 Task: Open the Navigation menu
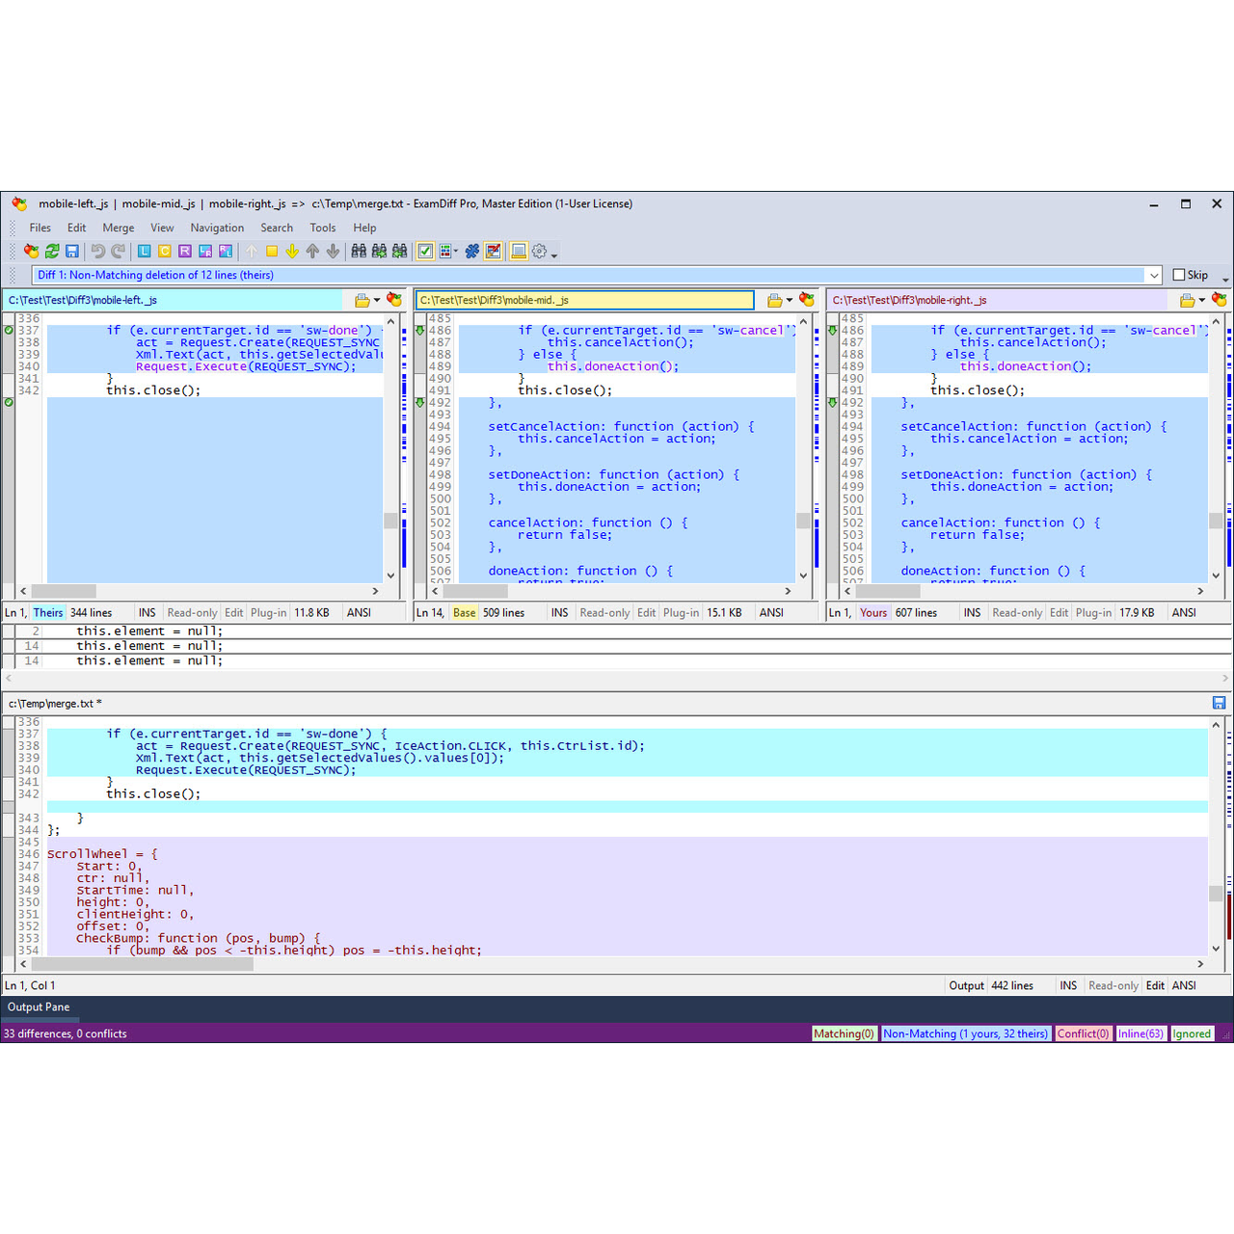coord(217,228)
